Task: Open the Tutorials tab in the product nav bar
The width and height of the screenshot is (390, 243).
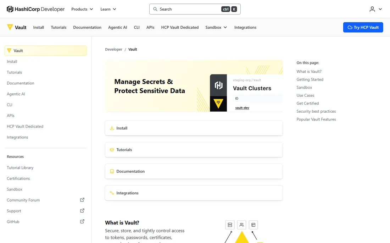Action: click(x=59, y=27)
